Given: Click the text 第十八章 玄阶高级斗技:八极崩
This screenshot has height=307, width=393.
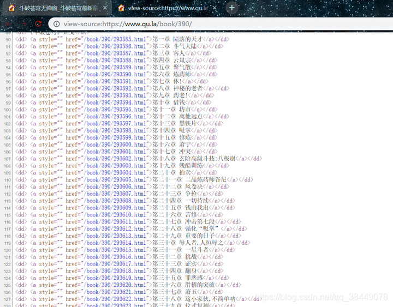Looking at the screenshot, I should click(x=193, y=159).
